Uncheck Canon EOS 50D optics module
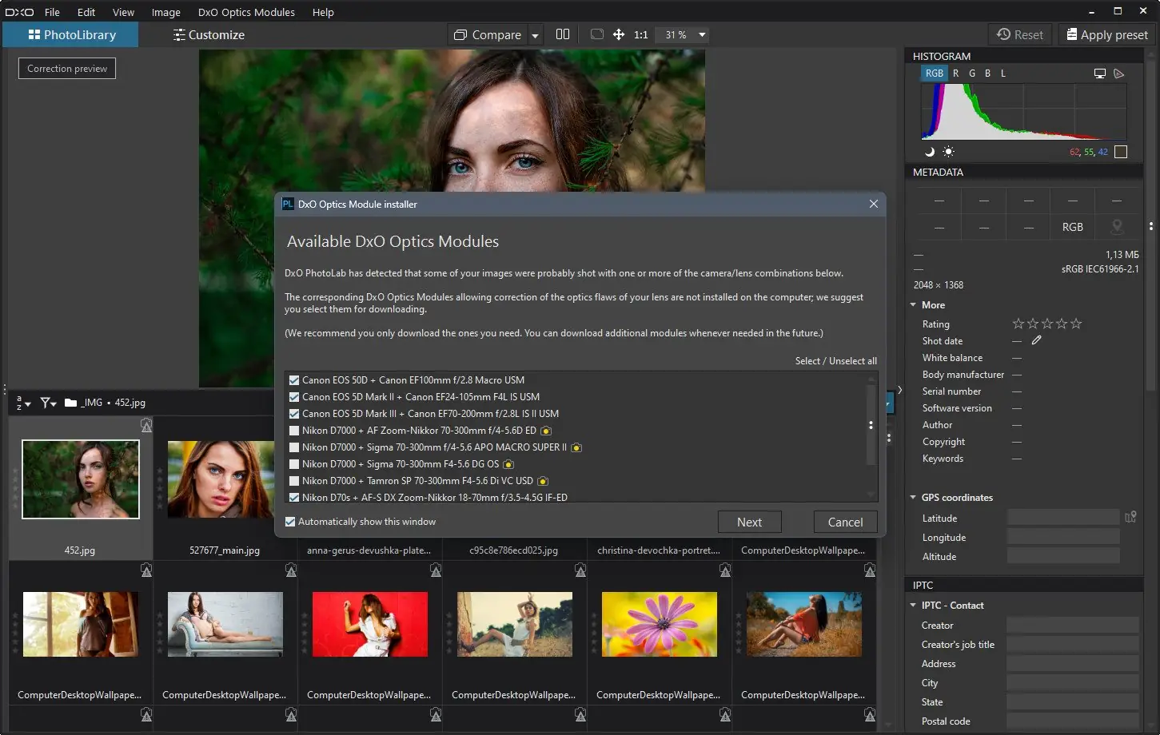This screenshot has height=735, width=1160. pos(294,380)
